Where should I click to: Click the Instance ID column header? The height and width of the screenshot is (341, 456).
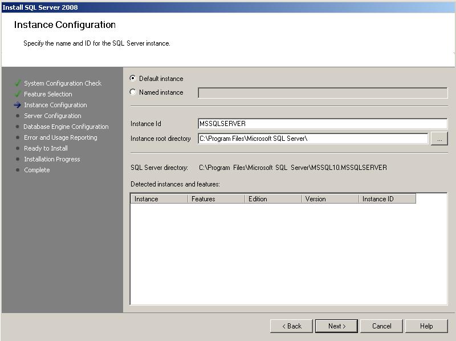[x=387, y=198]
